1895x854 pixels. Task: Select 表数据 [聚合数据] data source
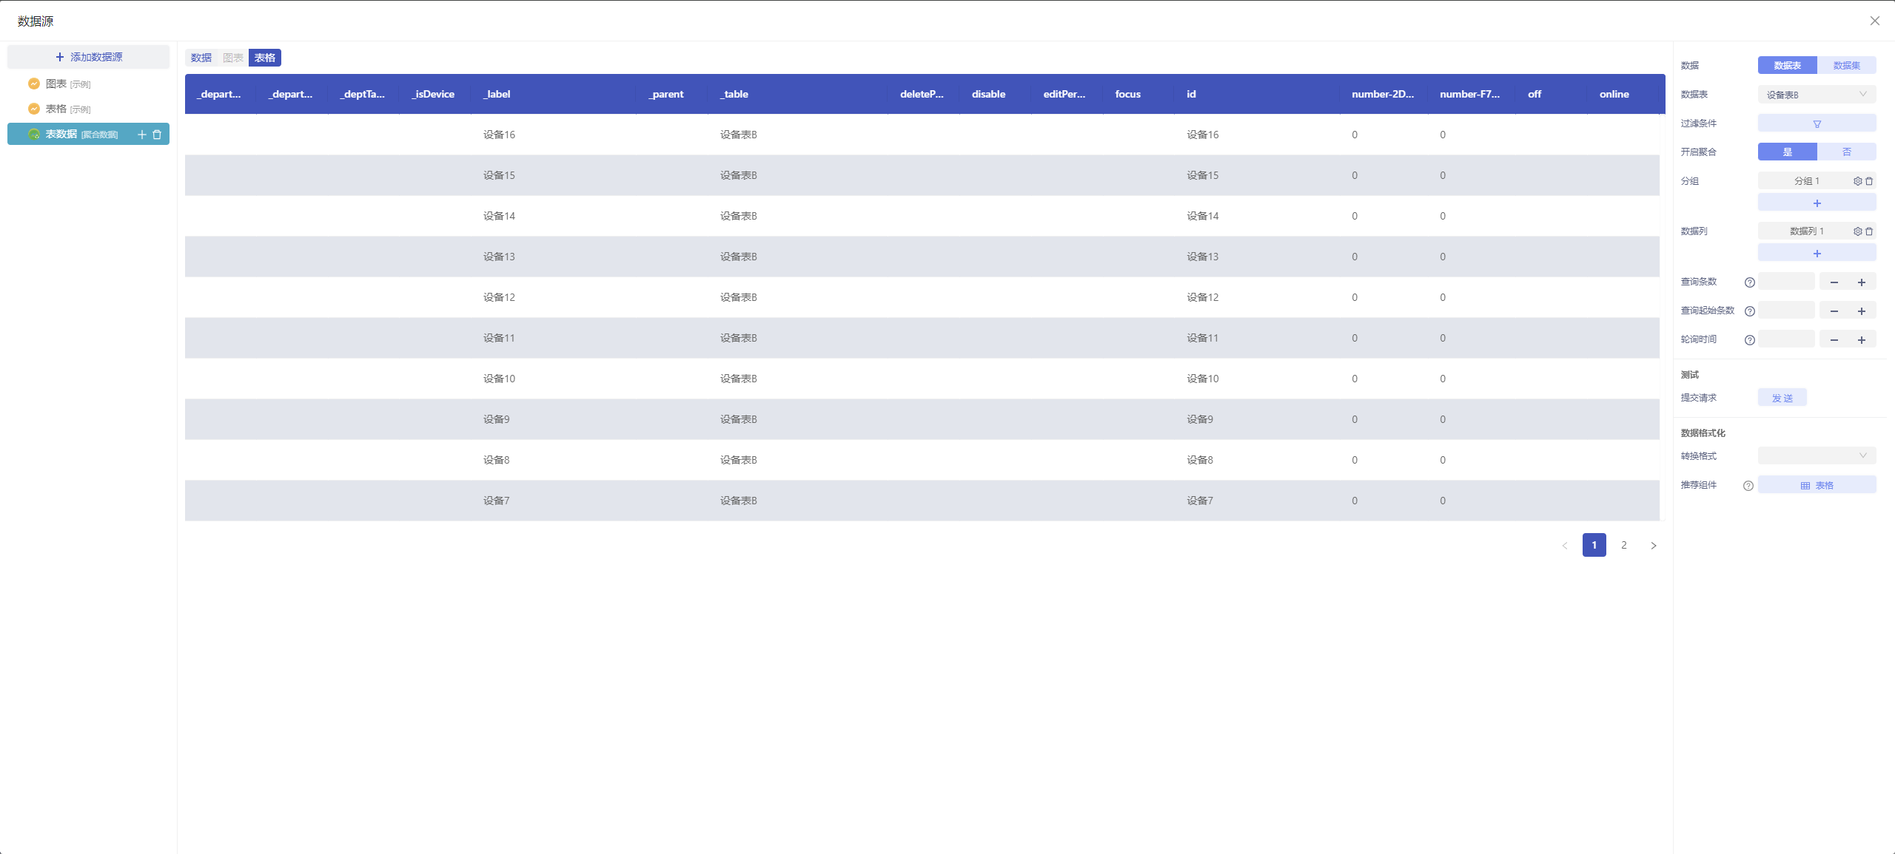pyautogui.click(x=88, y=134)
